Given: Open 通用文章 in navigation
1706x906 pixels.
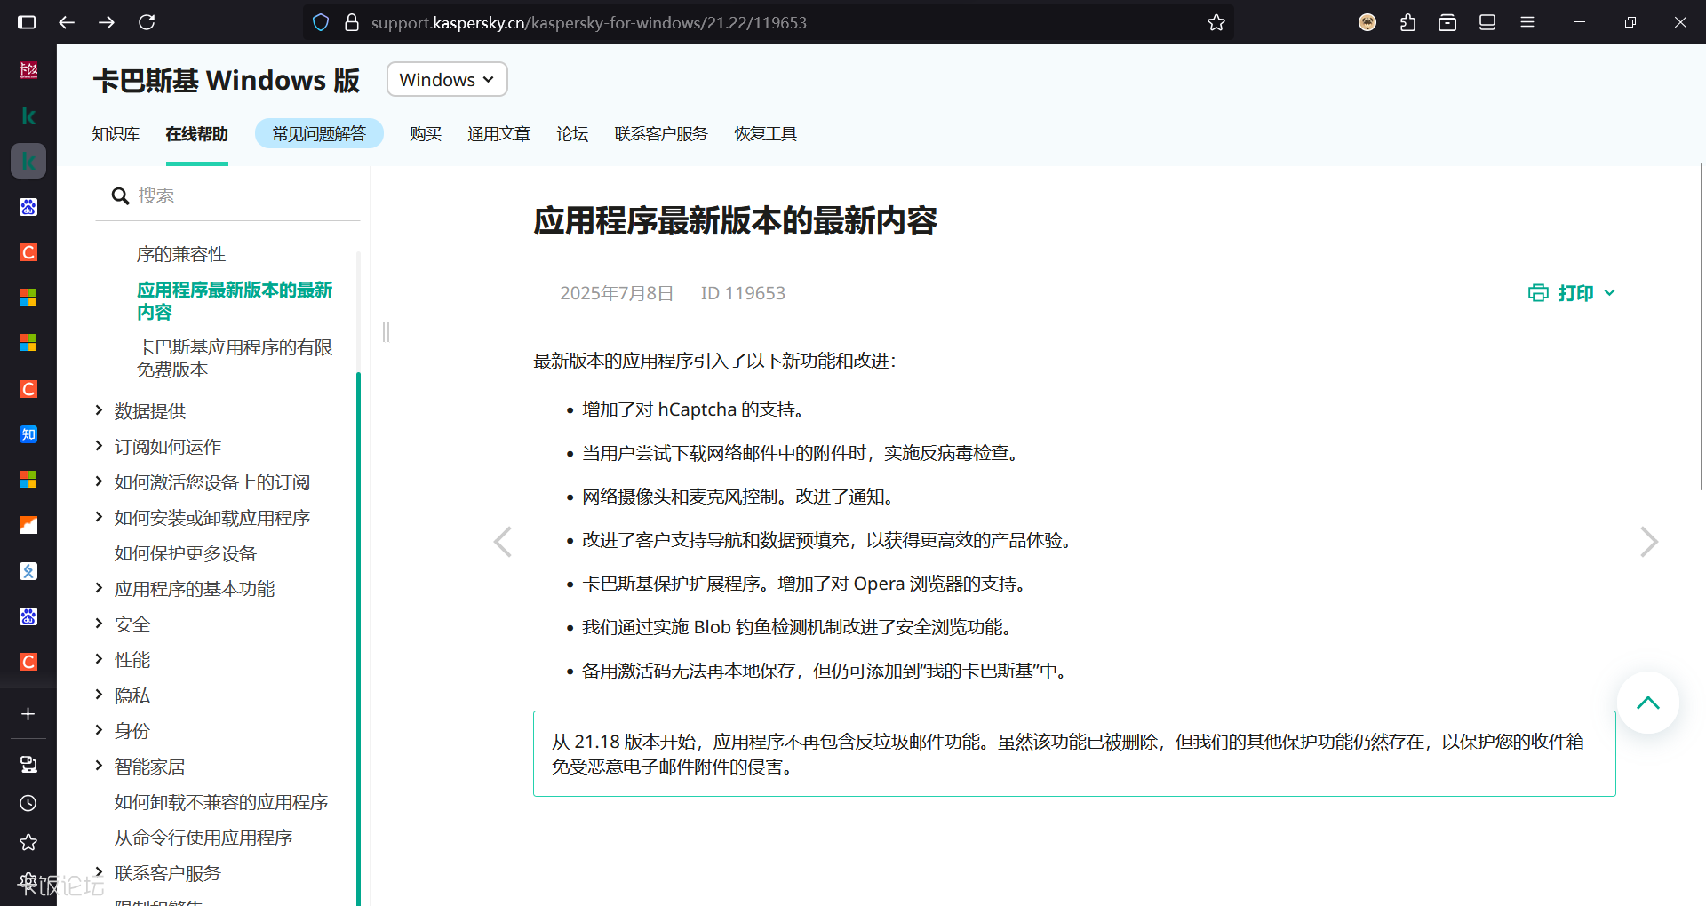Looking at the screenshot, I should (499, 134).
